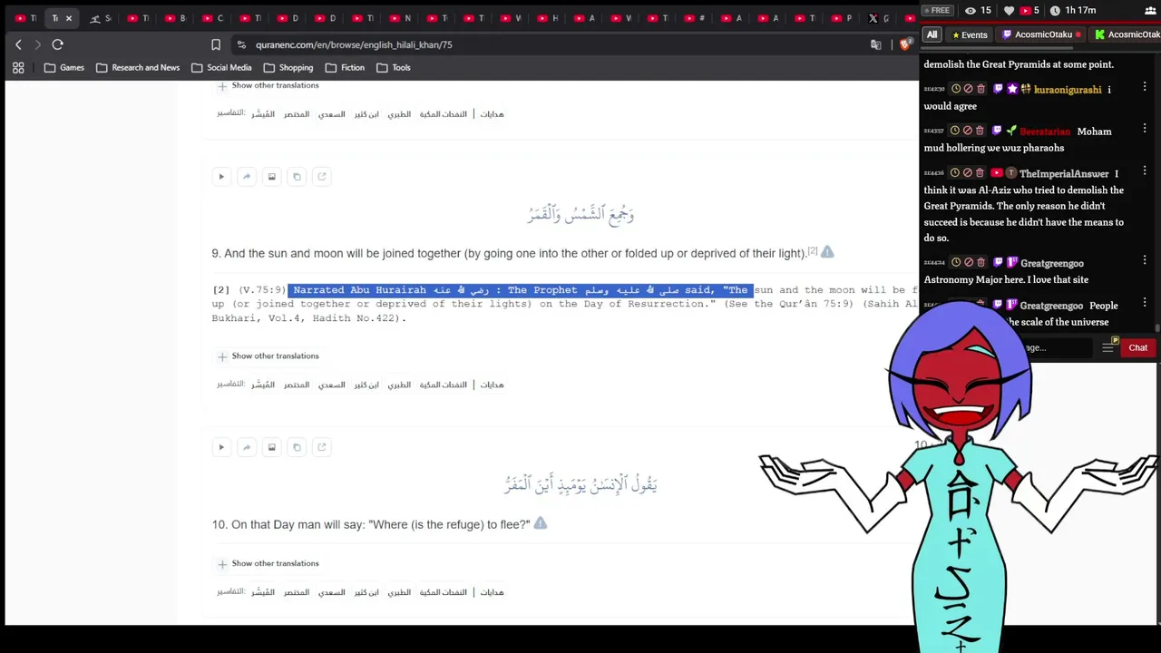Click the address bar URL
Image resolution: width=1161 pixels, height=653 pixels.
pos(354,44)
